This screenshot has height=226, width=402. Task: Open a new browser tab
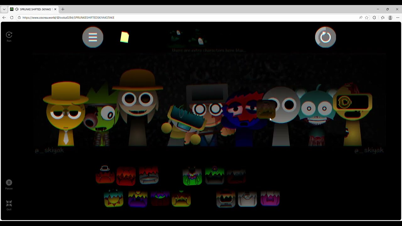coord(63,9)
